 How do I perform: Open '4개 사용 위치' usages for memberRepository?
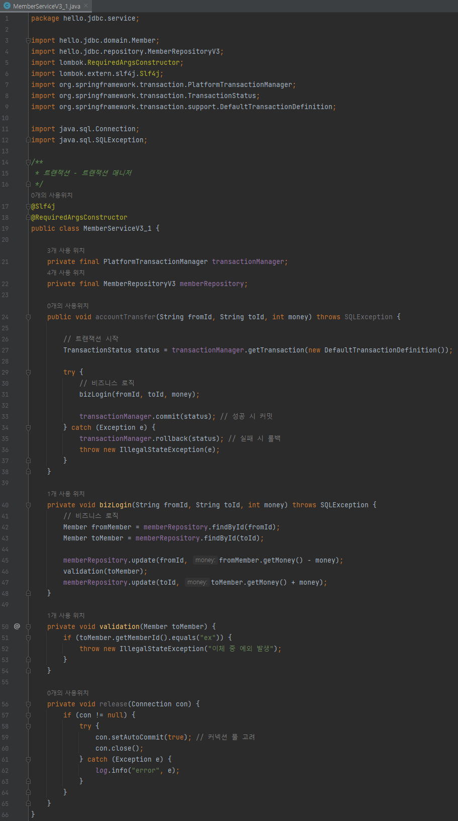[x=66, y=272]
